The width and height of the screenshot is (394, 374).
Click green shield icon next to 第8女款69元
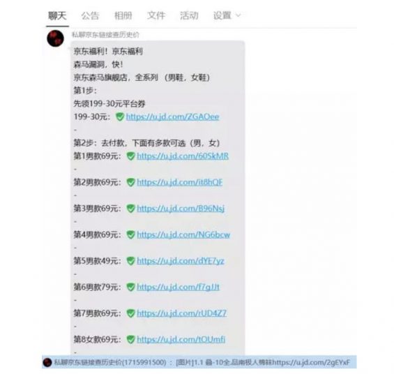[x=130, y=340]
